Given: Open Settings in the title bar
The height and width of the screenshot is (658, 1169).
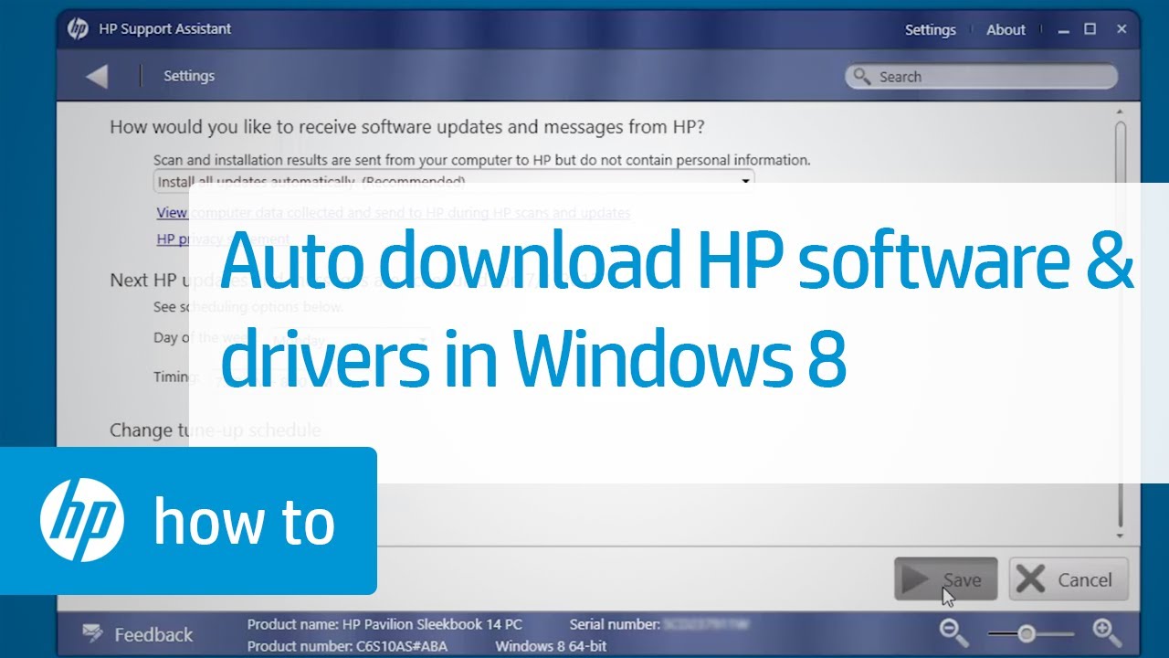Looking at the screenshot, I should tap(930, 30).
